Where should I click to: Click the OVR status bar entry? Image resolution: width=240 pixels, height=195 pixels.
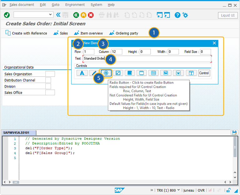pyautogui.click(x=201, y=190)
